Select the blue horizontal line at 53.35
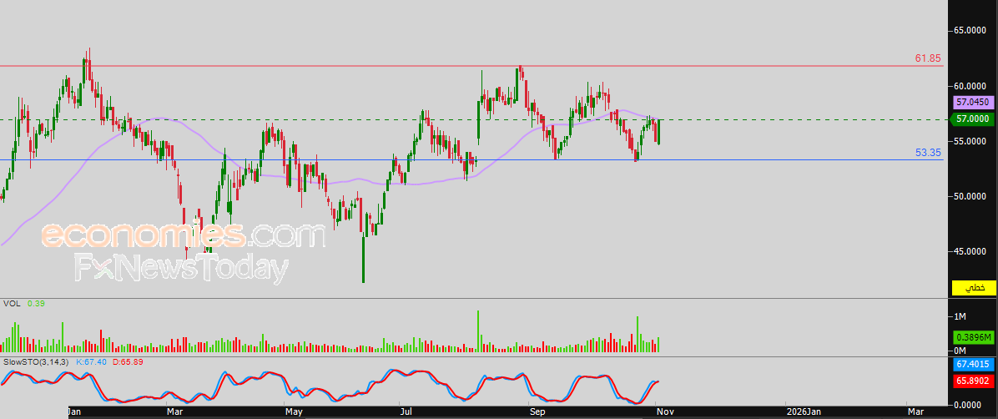 pos(471,159)
